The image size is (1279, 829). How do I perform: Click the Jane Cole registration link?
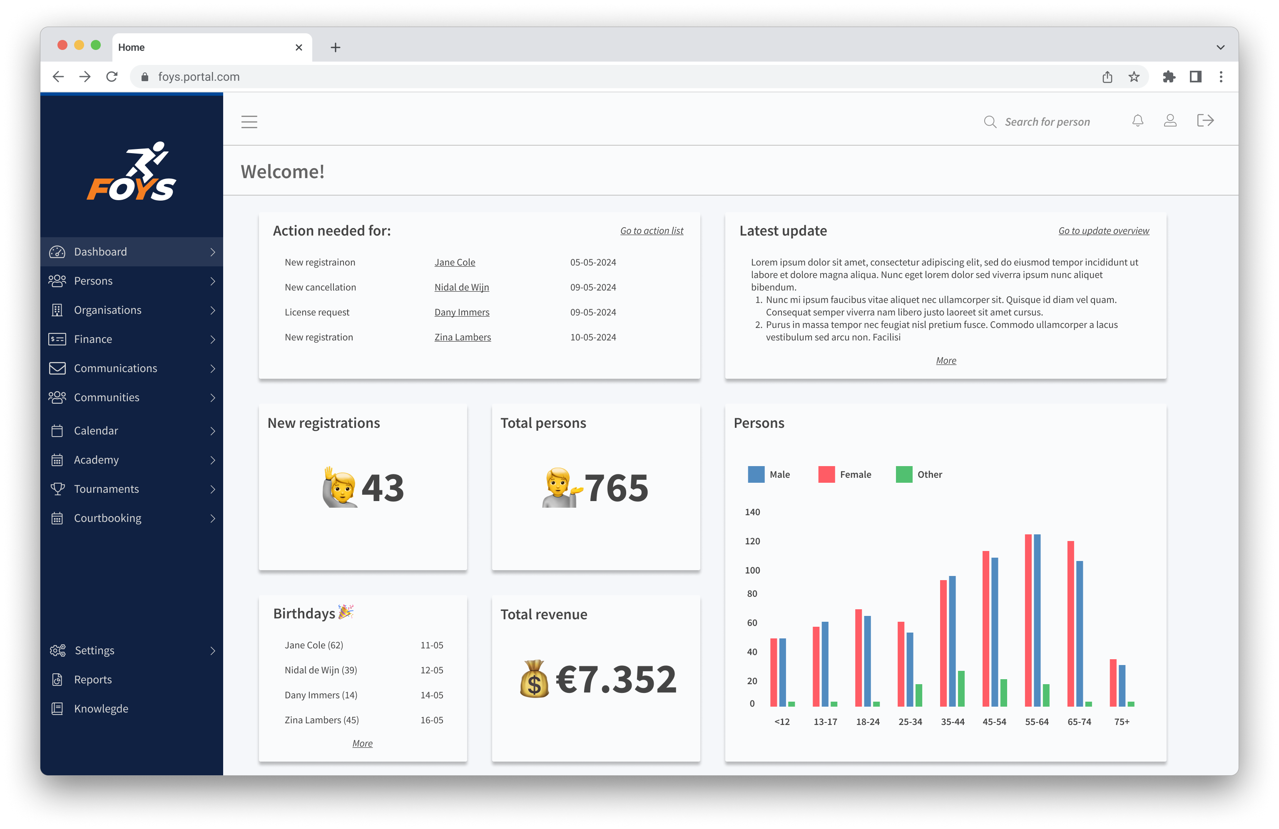coord(454,262)
